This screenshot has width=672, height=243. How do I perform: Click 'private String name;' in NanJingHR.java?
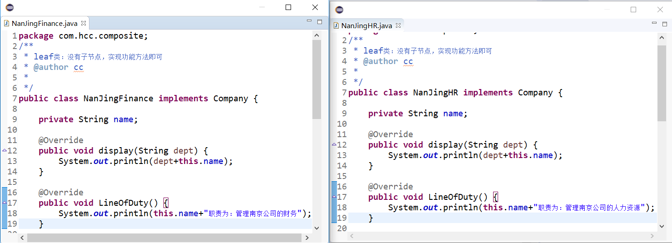tap(418, 114)
